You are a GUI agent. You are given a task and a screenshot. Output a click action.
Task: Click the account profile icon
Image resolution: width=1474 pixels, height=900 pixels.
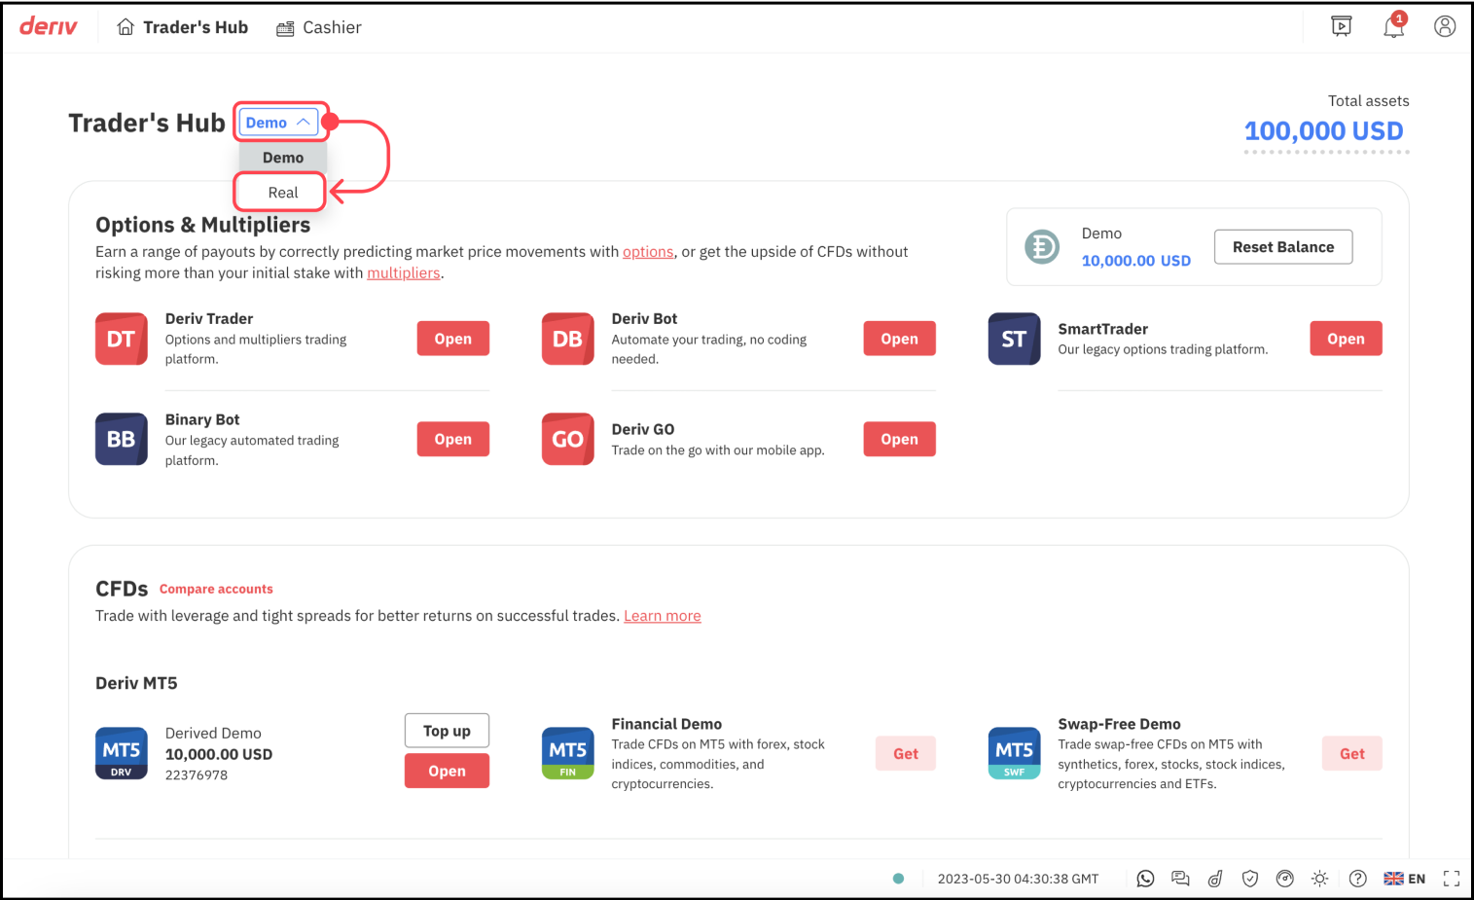1445,26
